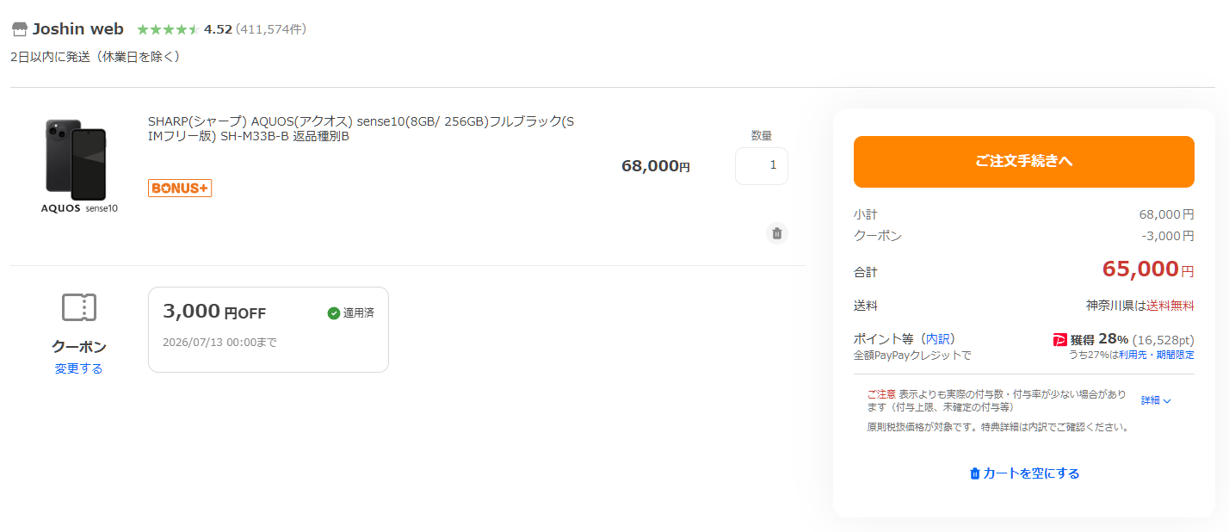
Task: Open the 内訳 points breakdown link
Action: 939,338
